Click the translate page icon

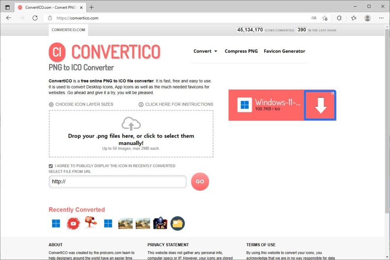click(x=314, y=18)
